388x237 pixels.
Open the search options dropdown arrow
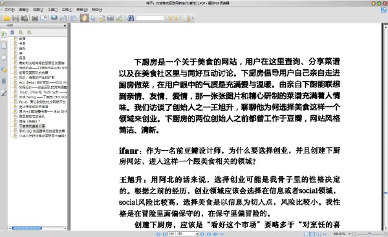point(193,18)
